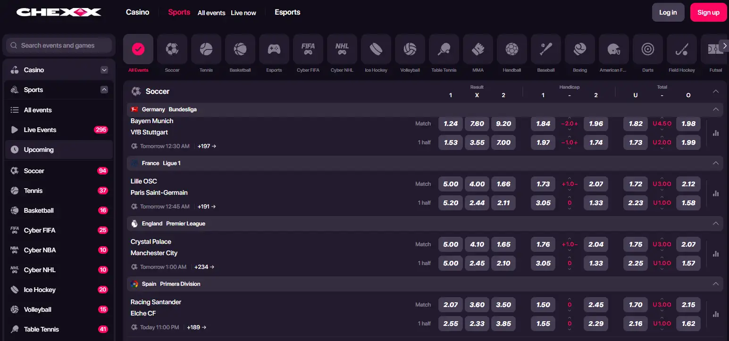Open statistics icon for Racing Santander match

(x=716, y=314)
